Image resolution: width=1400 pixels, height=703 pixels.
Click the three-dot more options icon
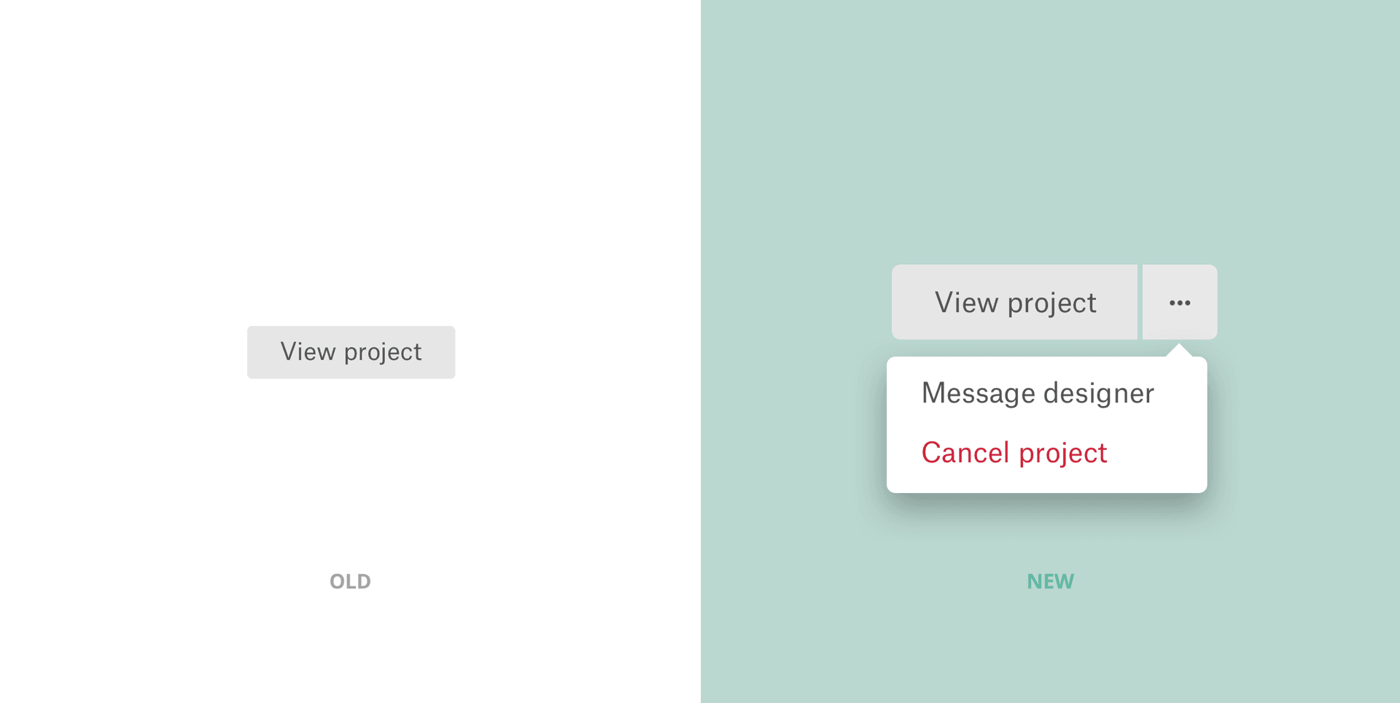[x=1179, y=303]
